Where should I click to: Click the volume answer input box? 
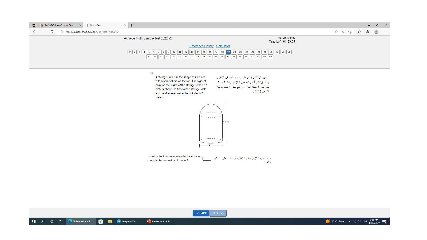[x=207, y=159]
